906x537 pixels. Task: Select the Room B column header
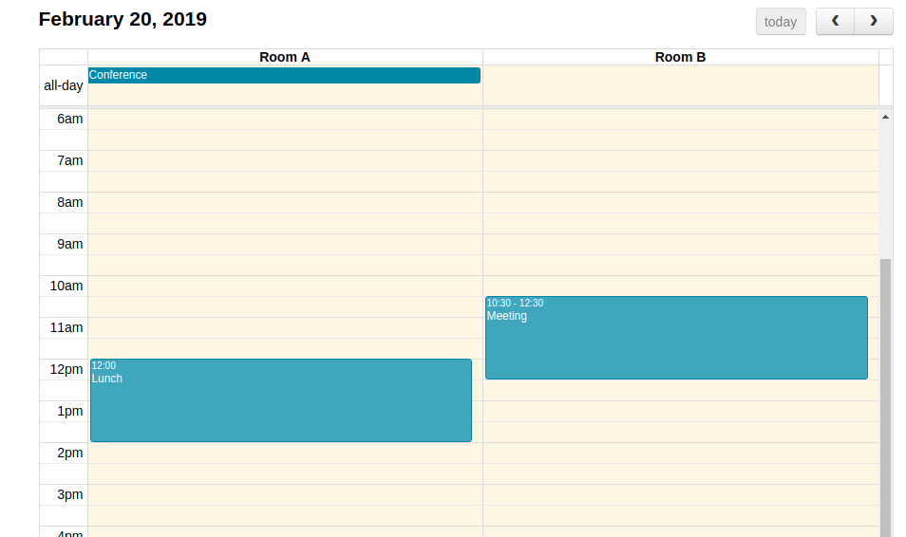pos(680,57)
